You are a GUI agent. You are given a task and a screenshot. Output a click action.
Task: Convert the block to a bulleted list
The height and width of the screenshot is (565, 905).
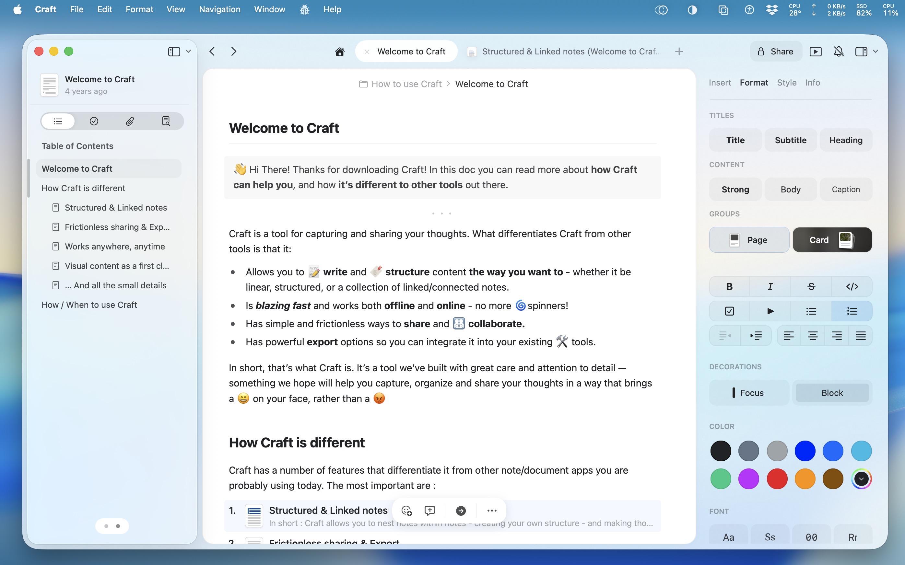click(x=811, y=311)
